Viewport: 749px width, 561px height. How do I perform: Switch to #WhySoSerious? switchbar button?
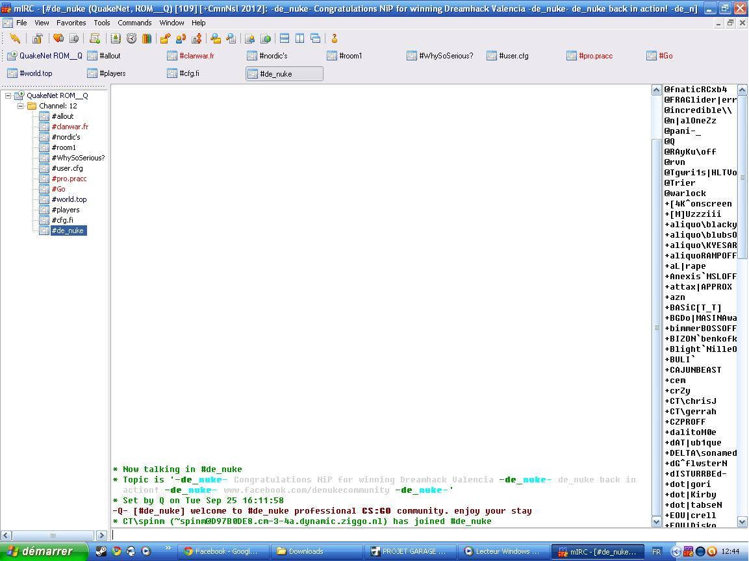[x=446, y=56]
